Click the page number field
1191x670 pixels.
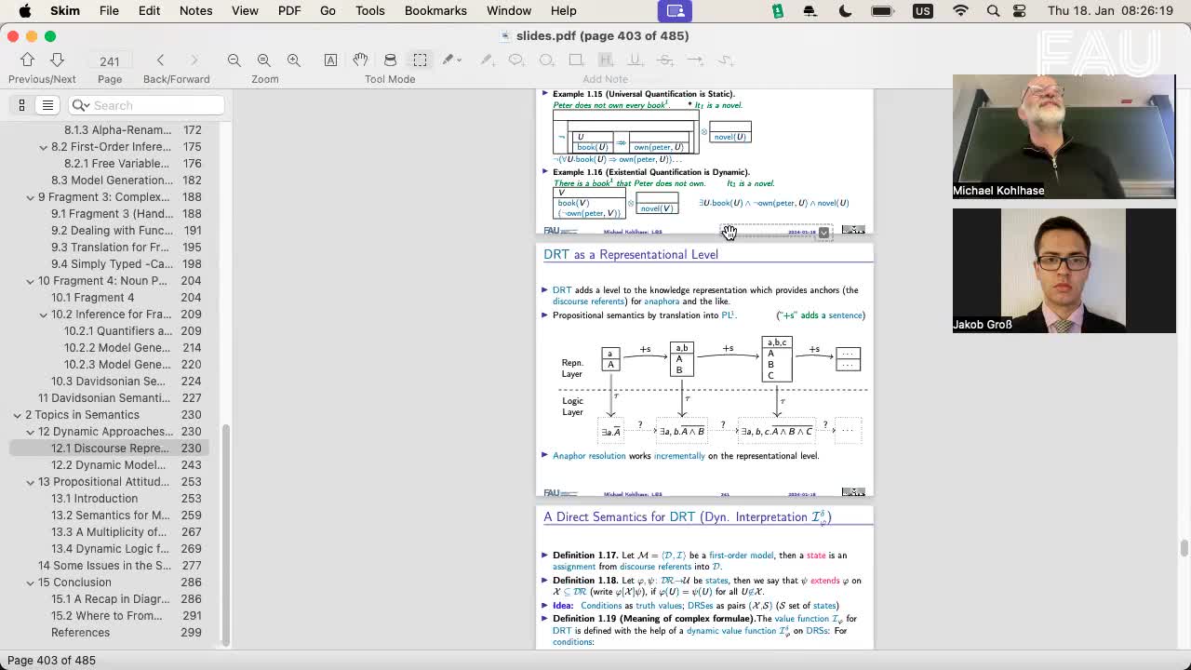(110, 60)
